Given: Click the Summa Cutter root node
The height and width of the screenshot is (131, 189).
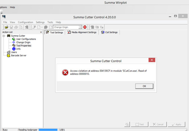Looking at the screenshot, I should [18, 36].
